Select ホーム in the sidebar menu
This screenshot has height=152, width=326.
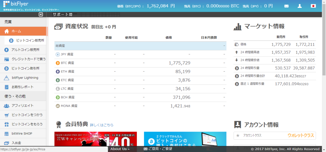[23, 31]
